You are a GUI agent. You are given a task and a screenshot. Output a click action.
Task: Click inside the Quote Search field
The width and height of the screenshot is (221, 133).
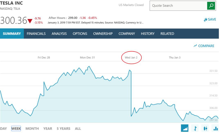(178, 6)
